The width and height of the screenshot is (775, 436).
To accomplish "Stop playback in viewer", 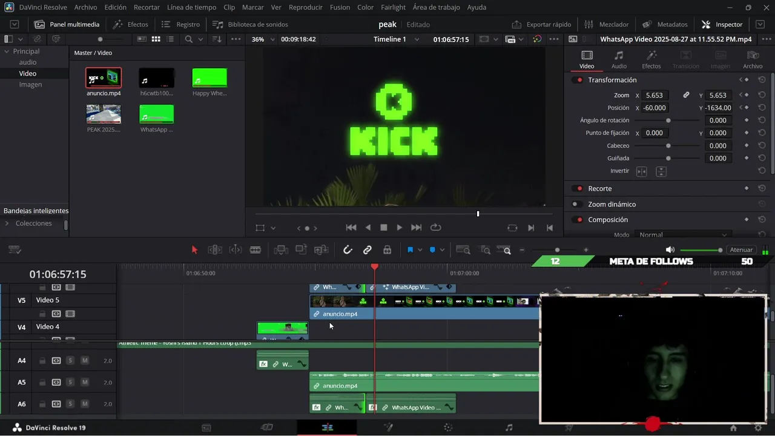I will (383, 228).
